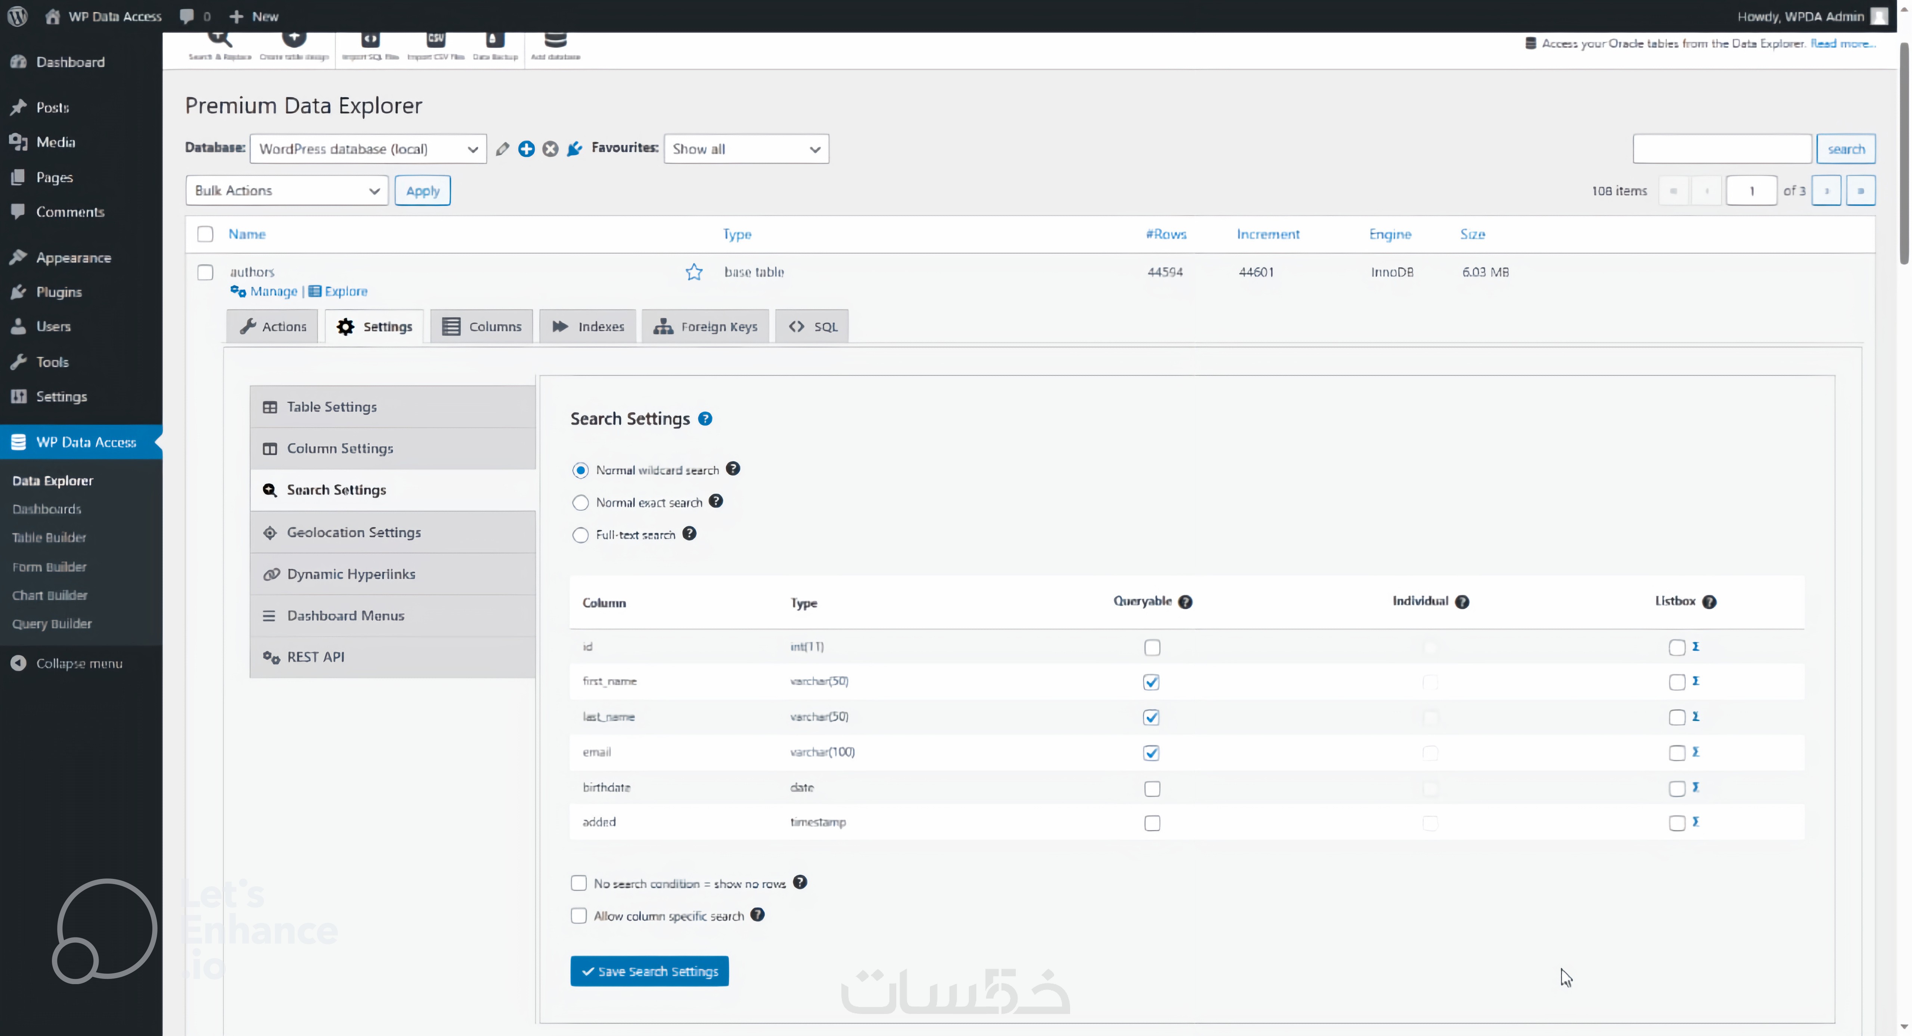Select the Normal exact search radio option

[x=580, y=503]
